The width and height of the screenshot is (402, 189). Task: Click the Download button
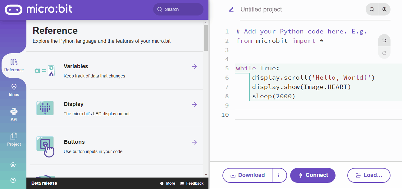pos(248,175)
